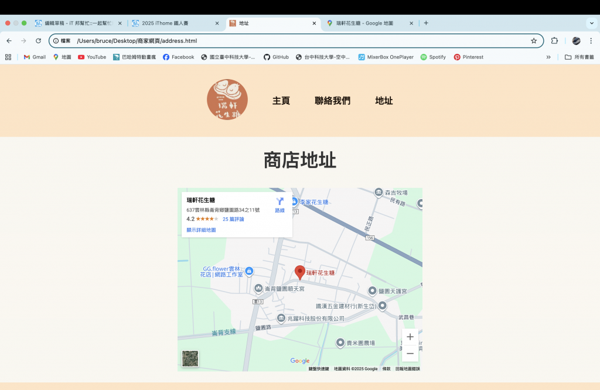Click the 瑞軒花生糖 round logo
The height and width of the screenshot is (390, 600).
point(227,100)
